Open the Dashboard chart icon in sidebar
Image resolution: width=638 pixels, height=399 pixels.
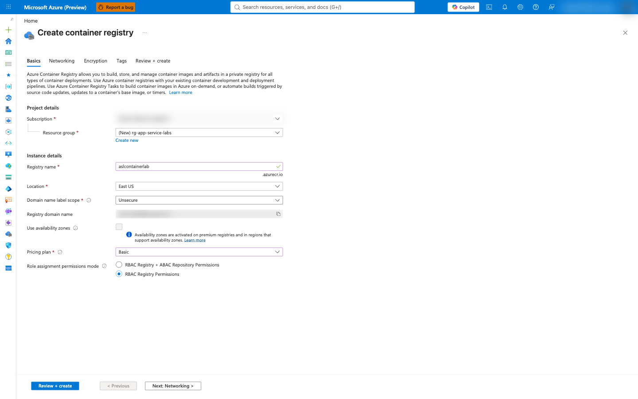[x=8, y=52]
